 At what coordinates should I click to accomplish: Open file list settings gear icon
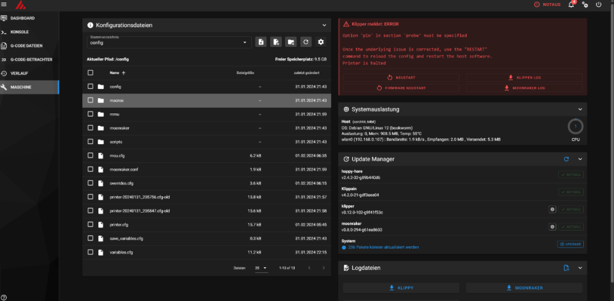pos(321,42)
